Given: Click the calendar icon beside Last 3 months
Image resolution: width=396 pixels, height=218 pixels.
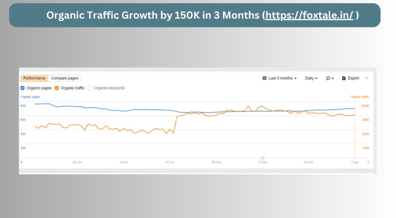Looking at the screenshot, I should pyautogui.click(x=265, y=78).
